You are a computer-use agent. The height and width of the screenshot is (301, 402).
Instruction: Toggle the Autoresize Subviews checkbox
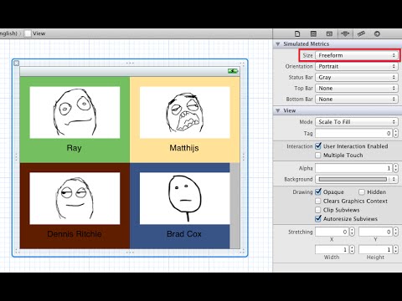(318, 219)
